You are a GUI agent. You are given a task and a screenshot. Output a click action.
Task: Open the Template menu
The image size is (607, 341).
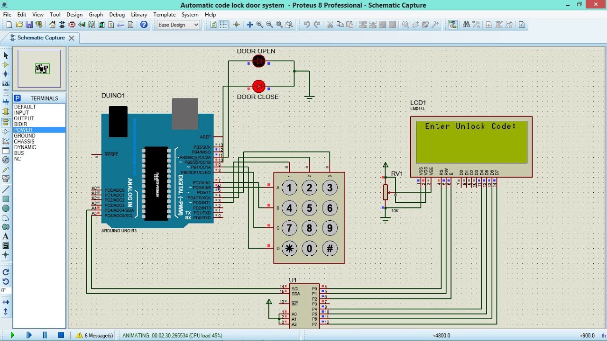click(165, 15)
